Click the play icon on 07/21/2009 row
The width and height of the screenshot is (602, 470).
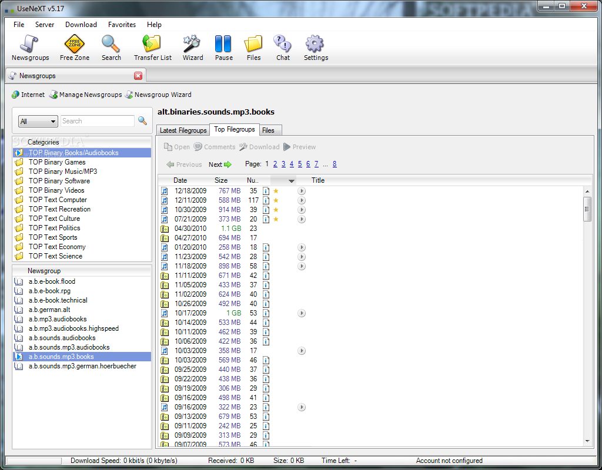coord(302,219)
